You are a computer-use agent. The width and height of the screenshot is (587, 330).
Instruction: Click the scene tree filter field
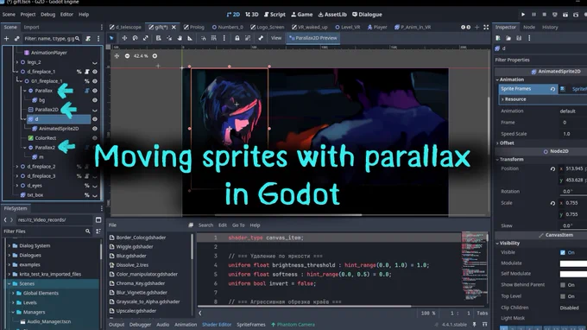(51, 38)
